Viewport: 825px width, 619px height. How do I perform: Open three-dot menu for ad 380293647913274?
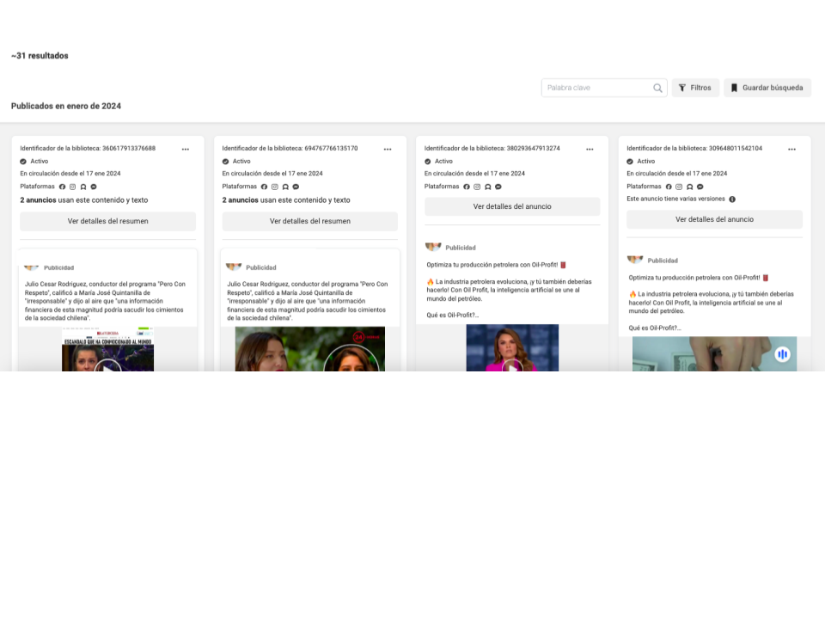pos(590,149)
